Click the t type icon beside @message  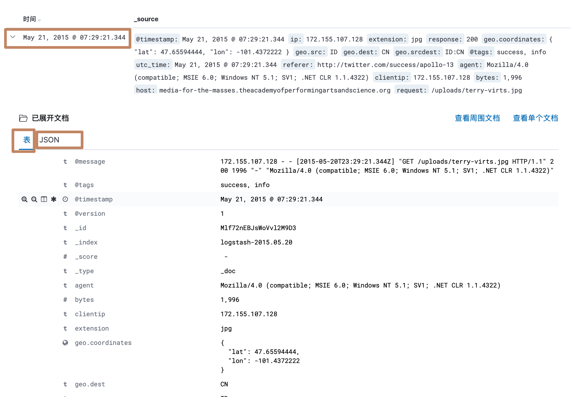point(65,162)
